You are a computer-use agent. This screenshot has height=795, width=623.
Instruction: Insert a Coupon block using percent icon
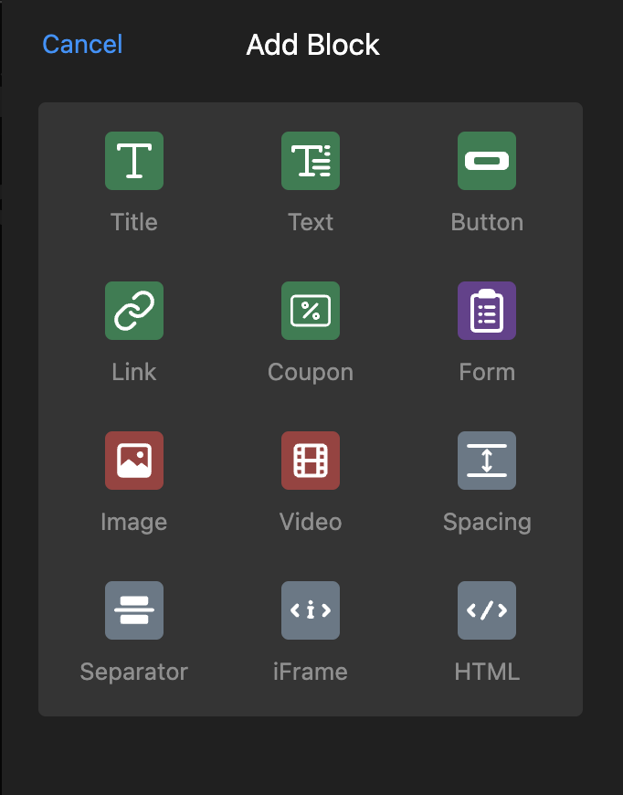(x=311, y=311)
